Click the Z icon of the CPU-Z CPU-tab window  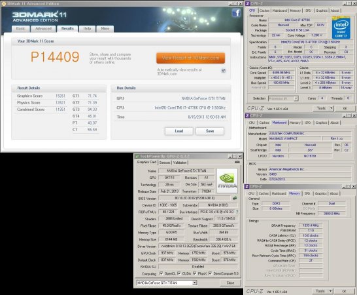[x=248, y=4]
